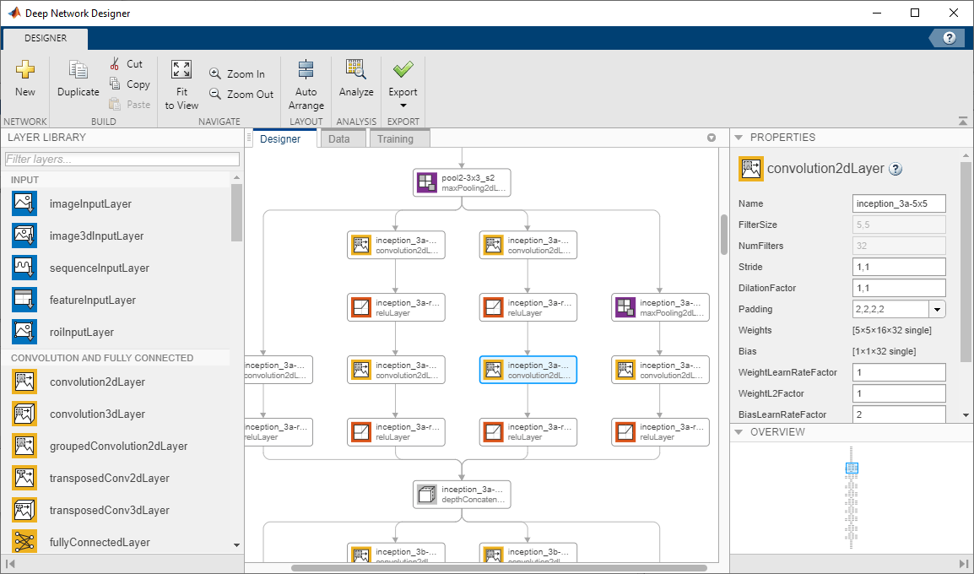Click the Filter layers search field
Image resolution: width=974 pixels, height=574 pixels.
[x=121, y=159]
